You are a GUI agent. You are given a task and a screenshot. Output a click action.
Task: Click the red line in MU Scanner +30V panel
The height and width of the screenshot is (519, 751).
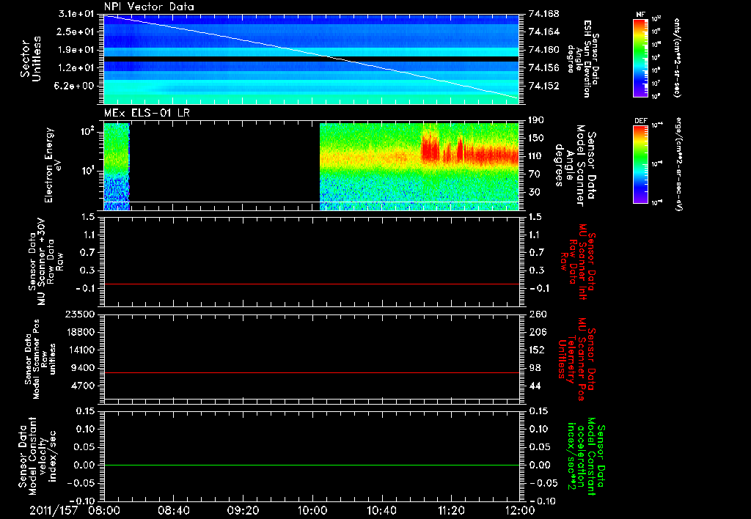pyautogui.click(x=311, y=284)
